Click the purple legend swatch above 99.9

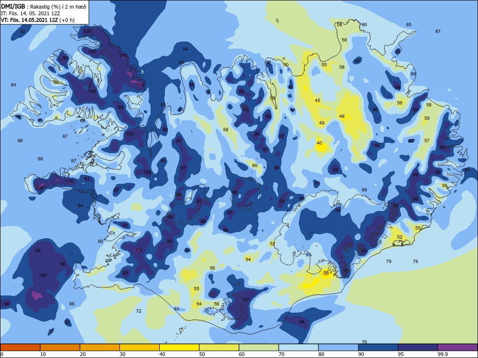tap(457, 347)
